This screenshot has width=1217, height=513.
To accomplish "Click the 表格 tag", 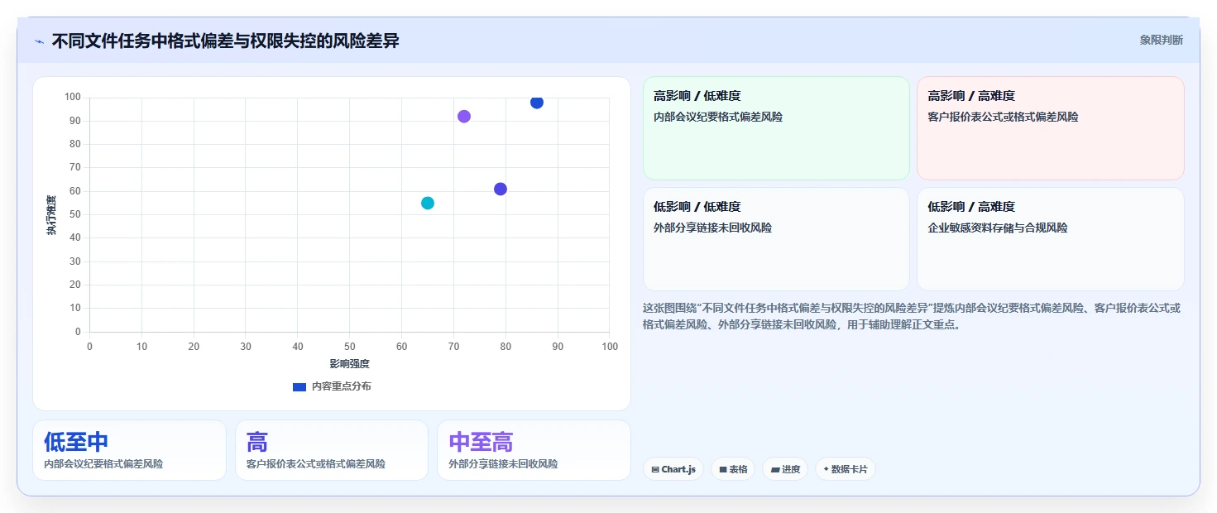I will coord(733,469).
